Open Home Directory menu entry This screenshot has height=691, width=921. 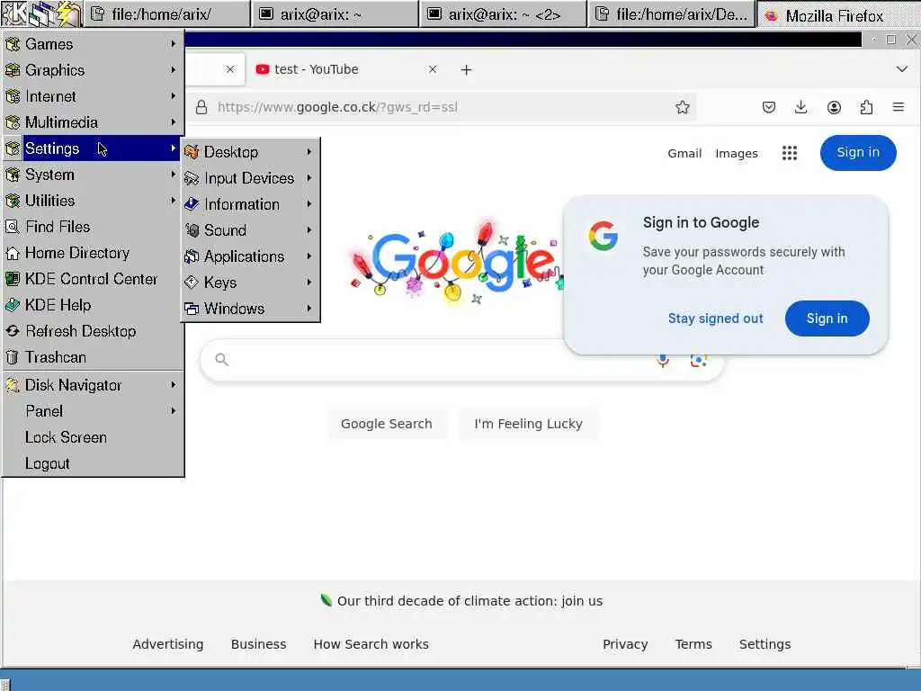93,253
